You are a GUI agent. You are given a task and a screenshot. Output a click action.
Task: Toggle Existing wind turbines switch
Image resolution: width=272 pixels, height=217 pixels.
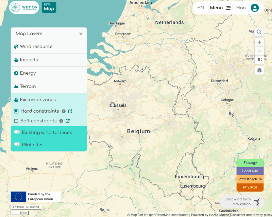click(17, 132)
